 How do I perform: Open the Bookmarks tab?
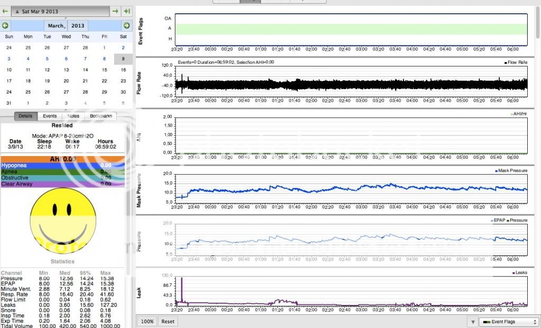click(x=100, y=116)
